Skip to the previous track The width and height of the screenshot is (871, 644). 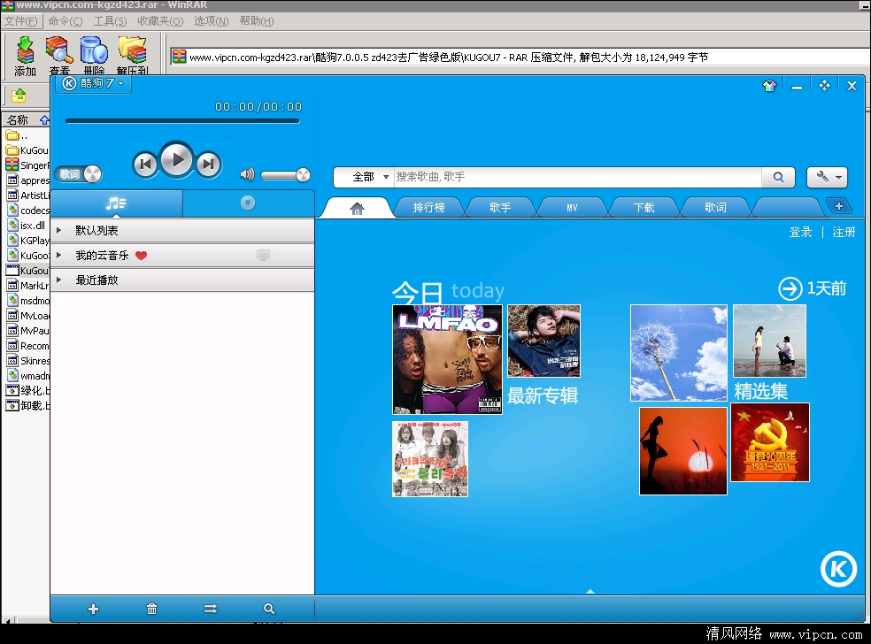pos(146,164)
